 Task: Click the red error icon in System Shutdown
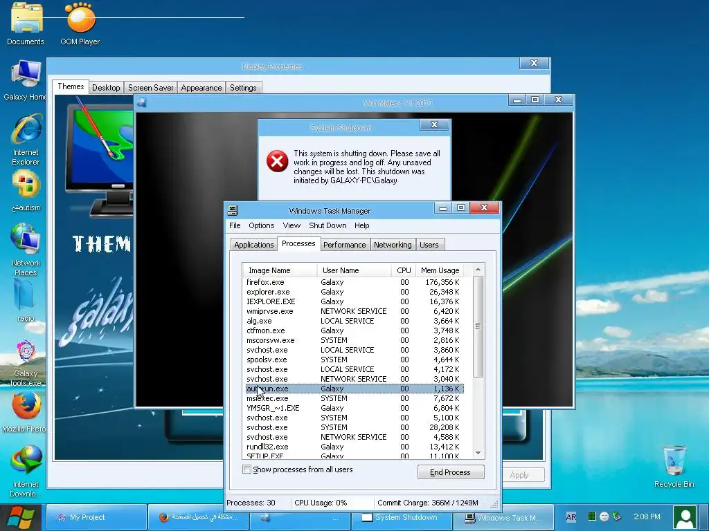277,162
